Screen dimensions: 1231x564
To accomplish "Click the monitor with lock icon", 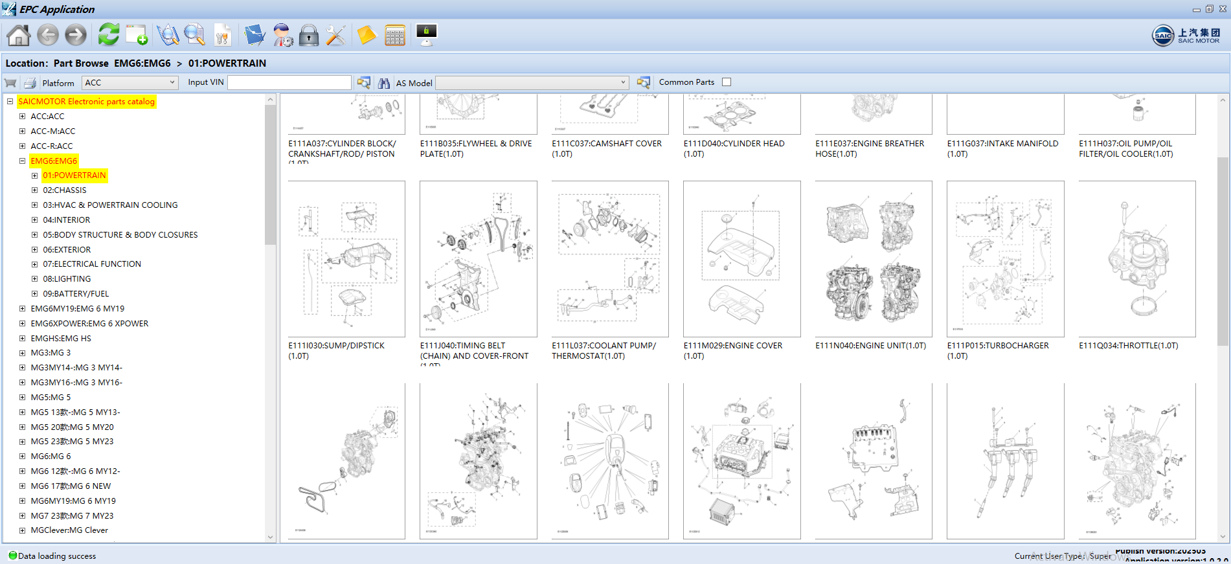I will 427,35.
